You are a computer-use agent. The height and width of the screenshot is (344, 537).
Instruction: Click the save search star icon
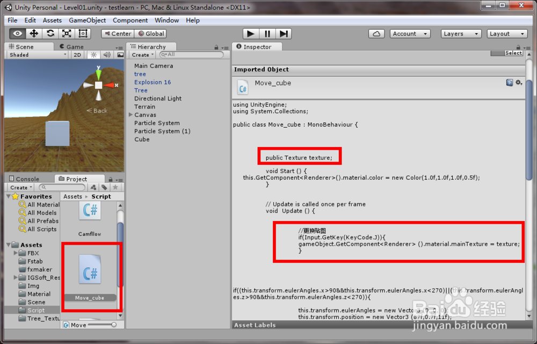115,187
